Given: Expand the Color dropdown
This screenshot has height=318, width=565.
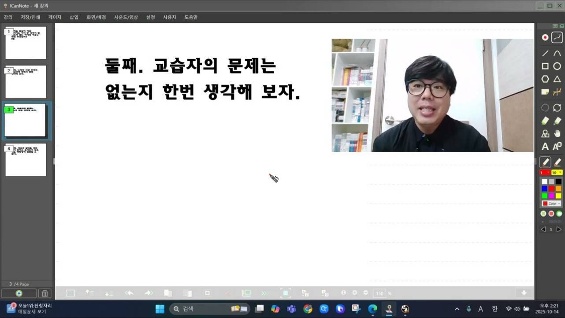Looking at the screenshot, I should pyautogui.click(x=551, y=204).
